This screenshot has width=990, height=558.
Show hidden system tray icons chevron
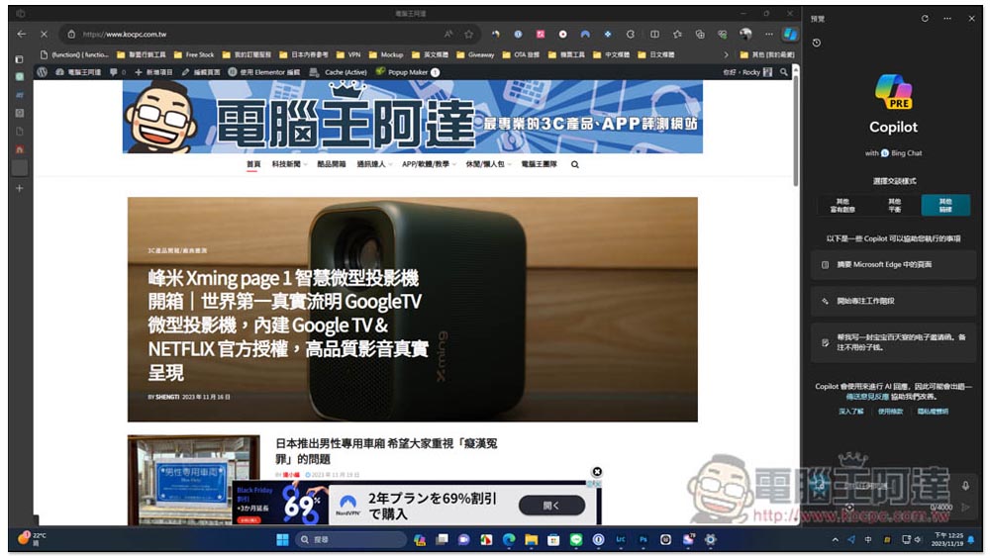pos(835,539)
